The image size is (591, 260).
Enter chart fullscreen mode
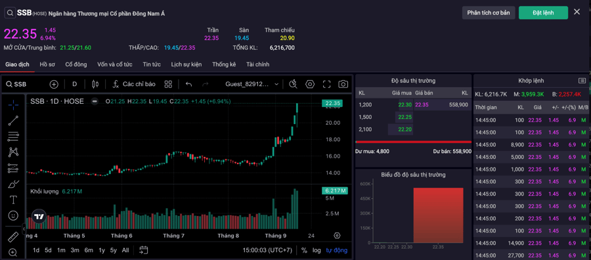point(326,84)
